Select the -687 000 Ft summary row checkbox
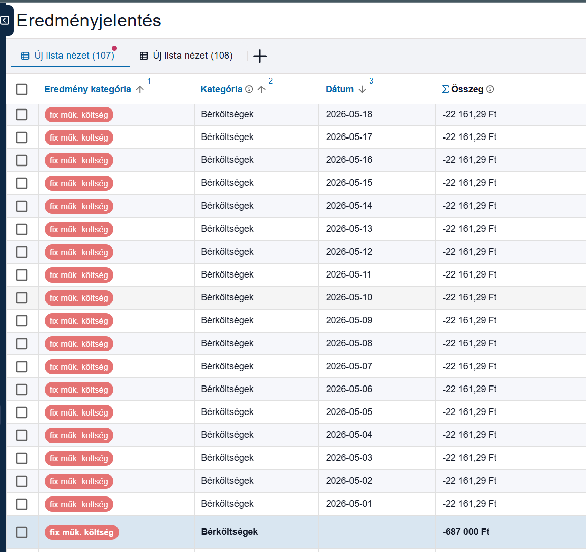This screenshot has width=586, height=552. tap(22, 532)
